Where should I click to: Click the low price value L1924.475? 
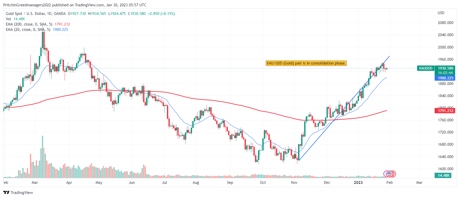(x=117, y=14)
